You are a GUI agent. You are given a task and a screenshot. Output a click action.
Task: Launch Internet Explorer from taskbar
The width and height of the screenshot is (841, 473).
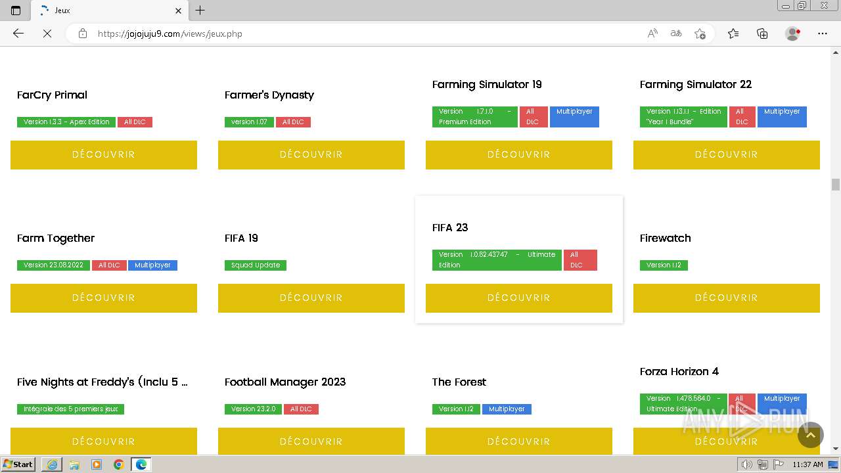pos(52,464)
